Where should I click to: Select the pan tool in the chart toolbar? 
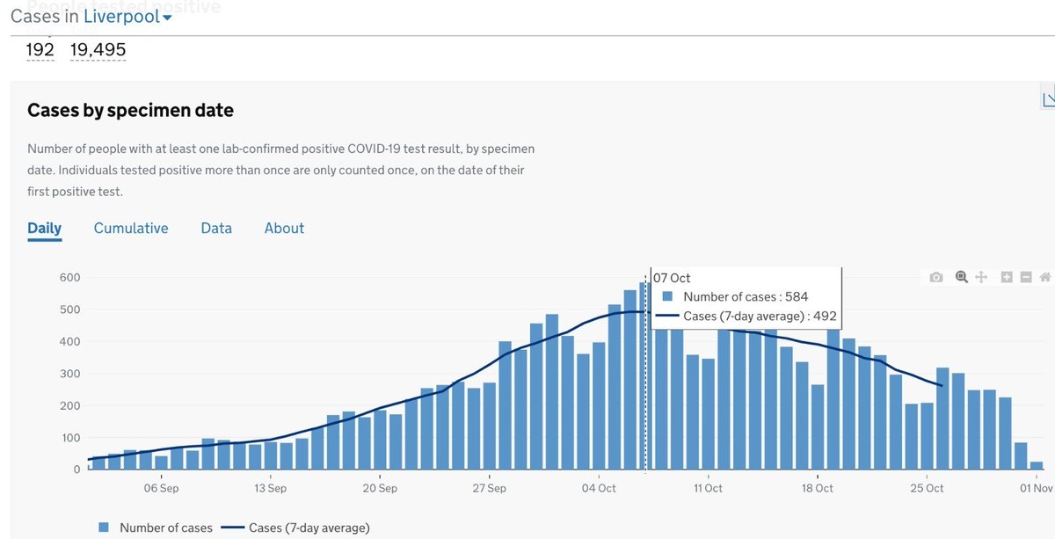coord(981,276)
